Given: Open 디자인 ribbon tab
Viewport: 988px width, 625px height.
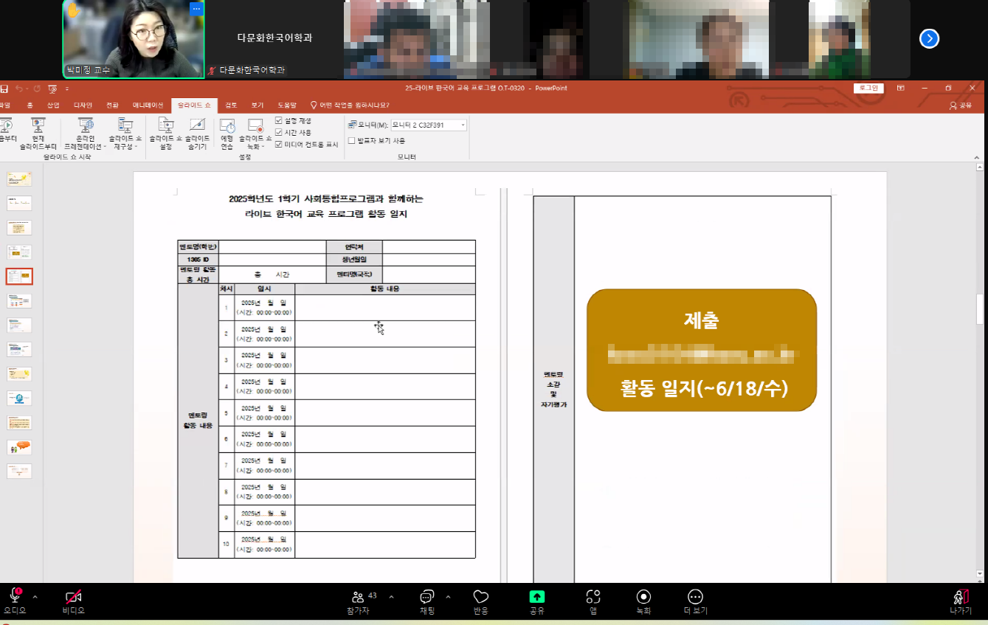Looking at the screenshot, I should (83, 106).
